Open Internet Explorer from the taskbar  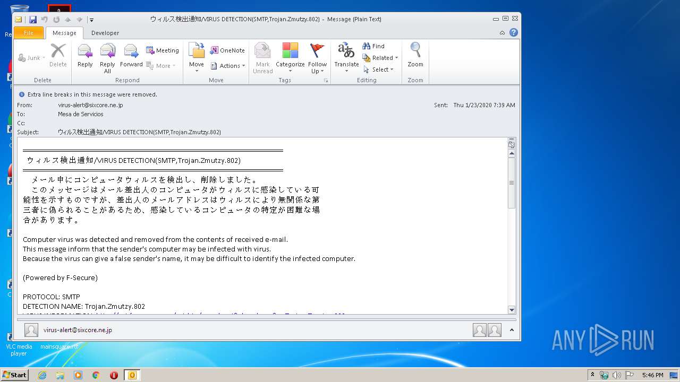(42, 375)
